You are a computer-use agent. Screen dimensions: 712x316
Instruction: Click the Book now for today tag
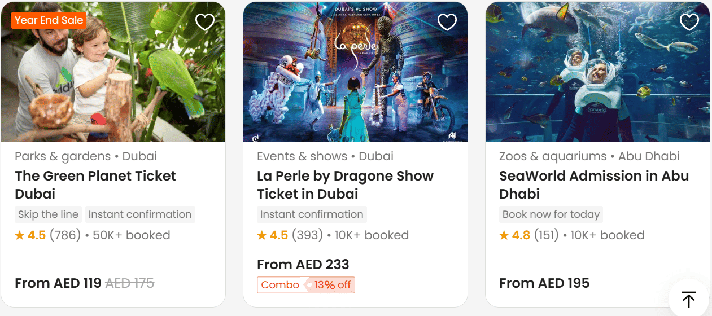551,214
